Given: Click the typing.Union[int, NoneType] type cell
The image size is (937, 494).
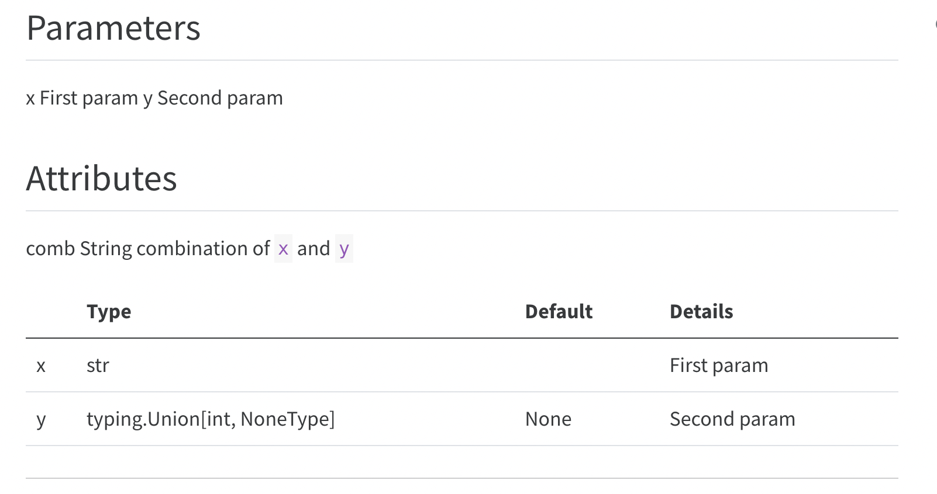Looking at the screenshot, I should (x=211, y=419).
